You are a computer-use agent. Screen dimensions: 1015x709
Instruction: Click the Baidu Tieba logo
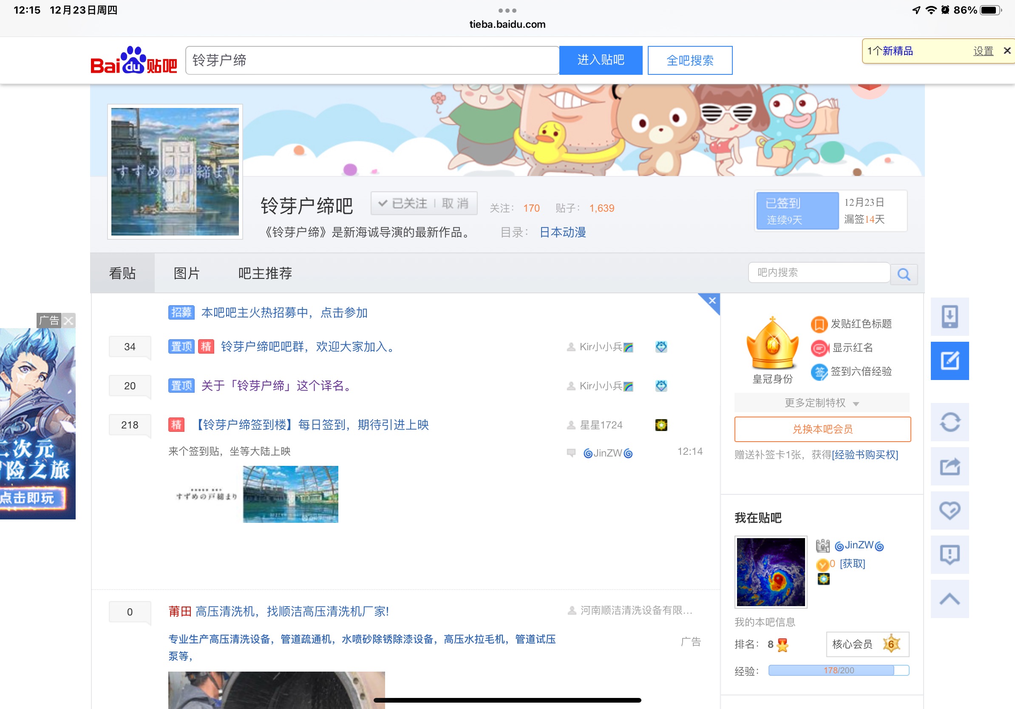(x=133, y=60)
